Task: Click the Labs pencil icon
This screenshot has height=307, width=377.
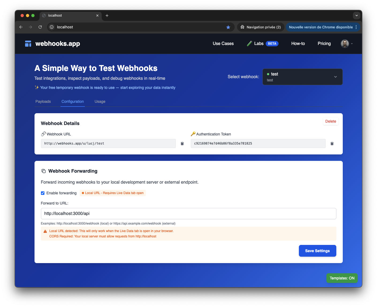Action: 249,44
